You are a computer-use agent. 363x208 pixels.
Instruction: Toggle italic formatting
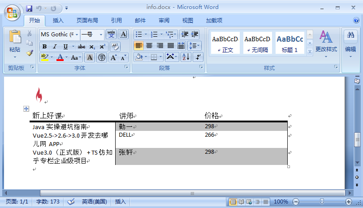(x=55, y=47)
